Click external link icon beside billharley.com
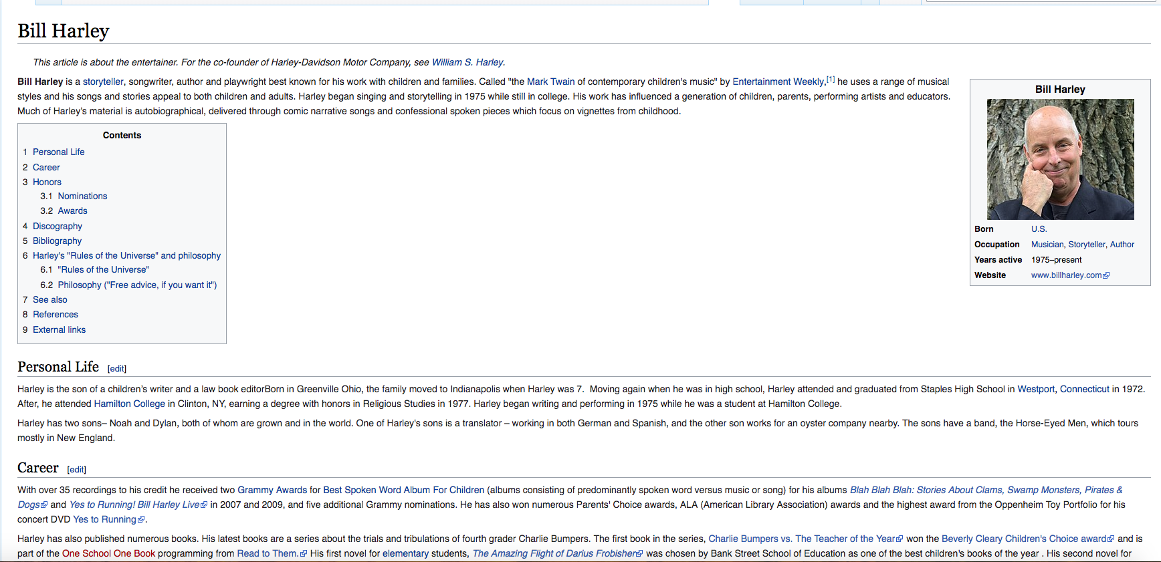 click(x=1106, y=275)
